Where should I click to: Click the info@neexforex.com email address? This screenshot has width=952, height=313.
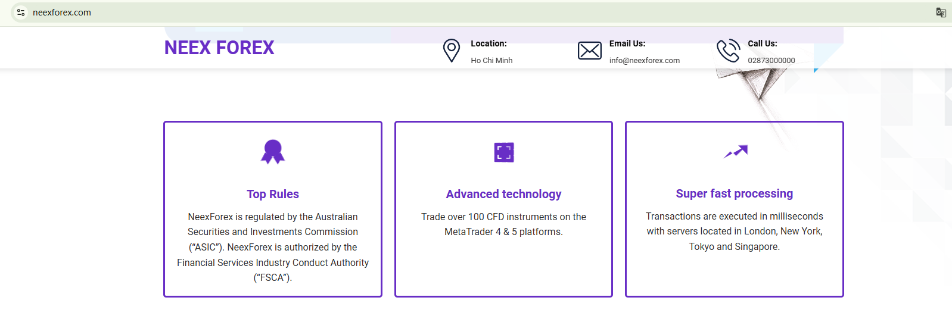click(x=644, y=61)
